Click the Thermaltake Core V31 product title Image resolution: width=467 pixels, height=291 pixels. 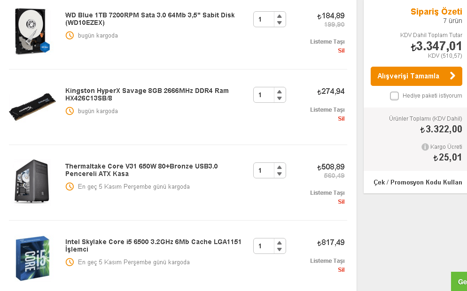pyautogui.click(x=141, y=170)
